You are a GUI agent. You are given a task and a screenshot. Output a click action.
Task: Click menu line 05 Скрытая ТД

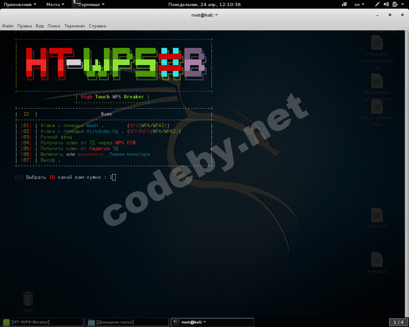[x=69, y=149]
